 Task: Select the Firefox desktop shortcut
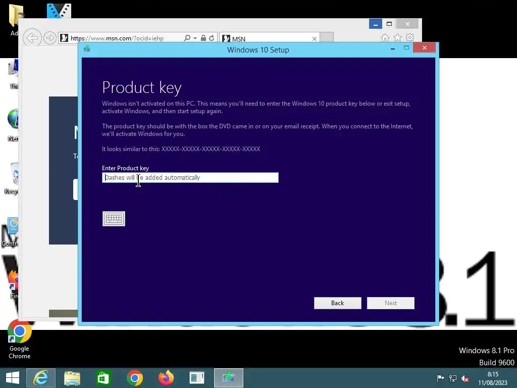pos(14,284)
